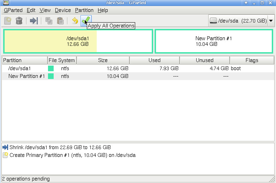Open the View menu
Image resolution: width=276 pixels, height=183 pixels.
45,10
